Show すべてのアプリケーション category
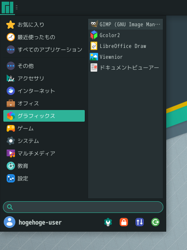The height and width of the screenshot is (250, 187). tap(44, 50)
